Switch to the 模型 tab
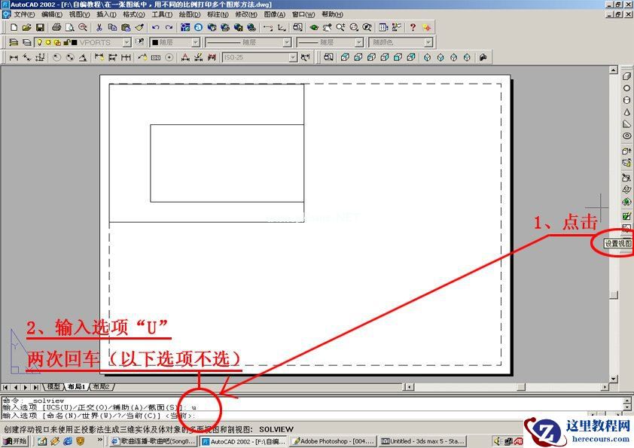Viewport: 634px width, 448px height. point(53,387)
